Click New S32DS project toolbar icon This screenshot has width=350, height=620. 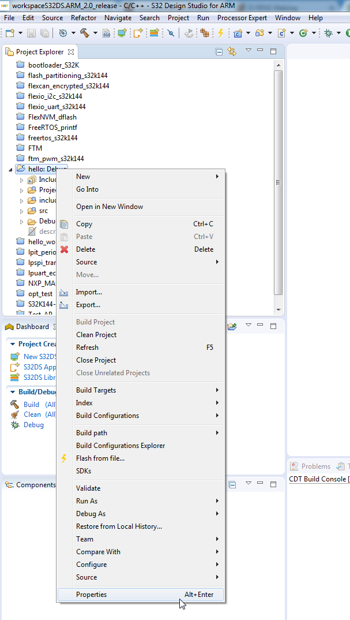click(122, 33)
